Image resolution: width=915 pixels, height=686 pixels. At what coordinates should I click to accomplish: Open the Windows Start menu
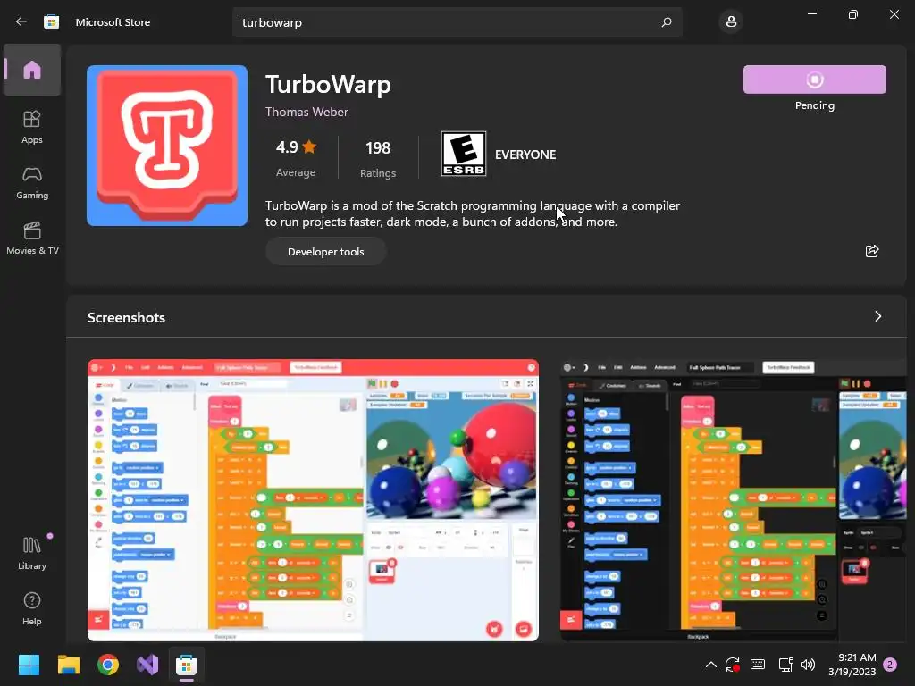pos(29,665)
